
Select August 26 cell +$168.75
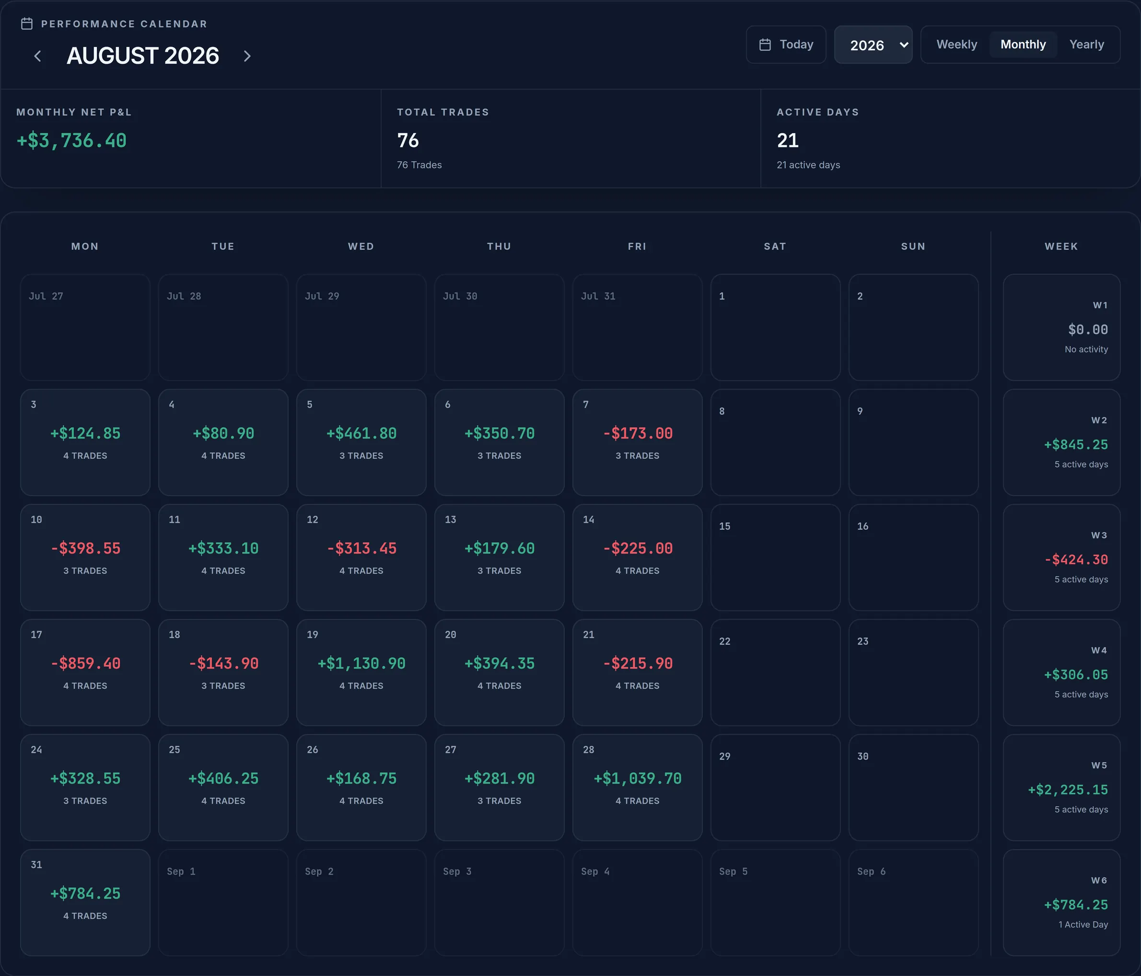(361, 788)
